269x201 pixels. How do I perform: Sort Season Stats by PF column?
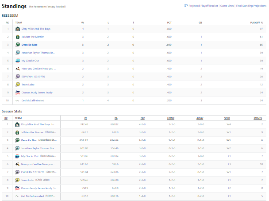coord(85,118)
